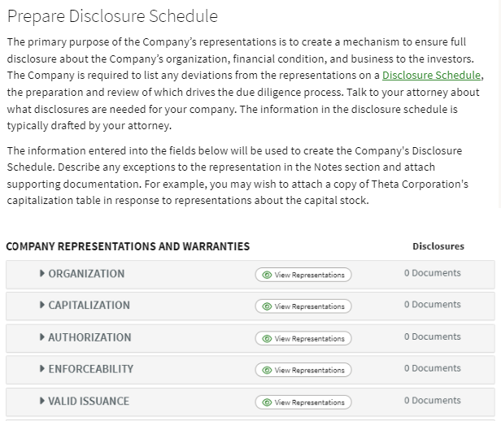Open the Disclosure Schedule link
Image resolution: width=501 pixels, height=421 pixels.
[x=431, y=76]
